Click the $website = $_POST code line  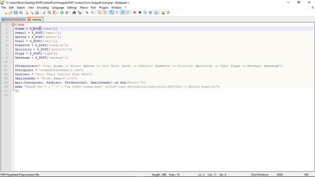41,45
